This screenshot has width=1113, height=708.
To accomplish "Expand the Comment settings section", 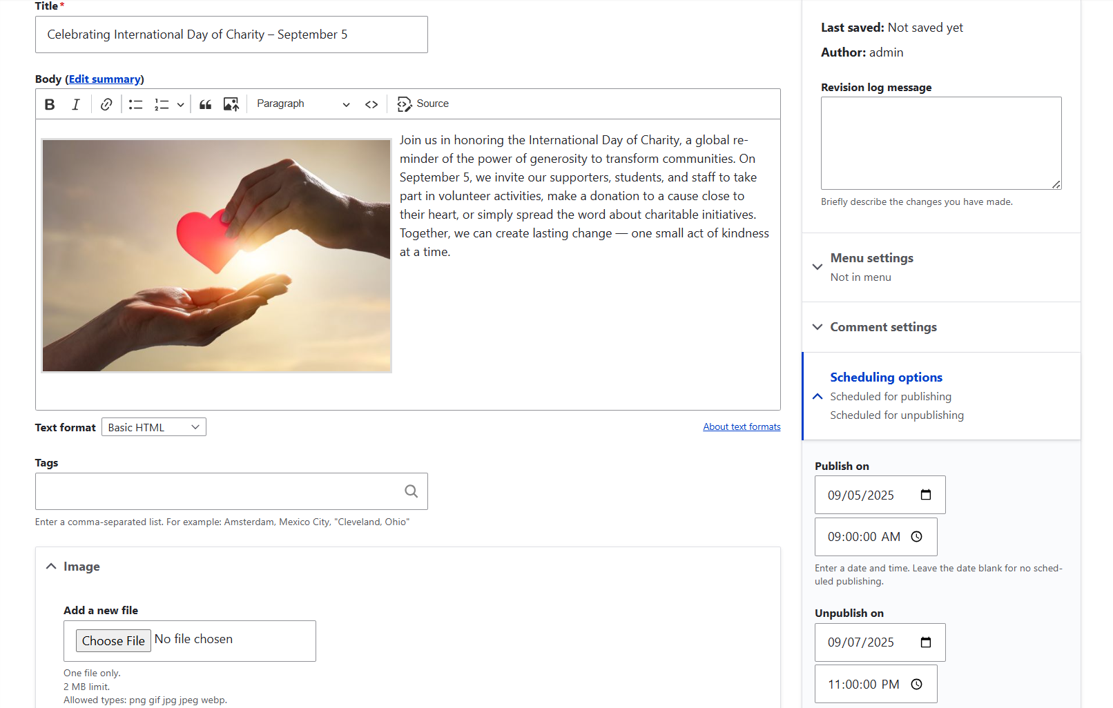I will (883, 327).
